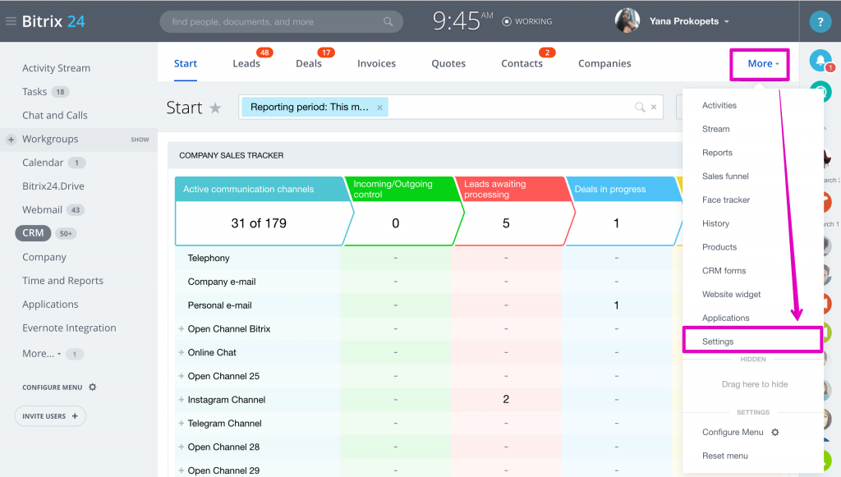Select CRM in the sidebar
Image resolution: width=841 pixels, height=477 pixels.
click(33, 233)
